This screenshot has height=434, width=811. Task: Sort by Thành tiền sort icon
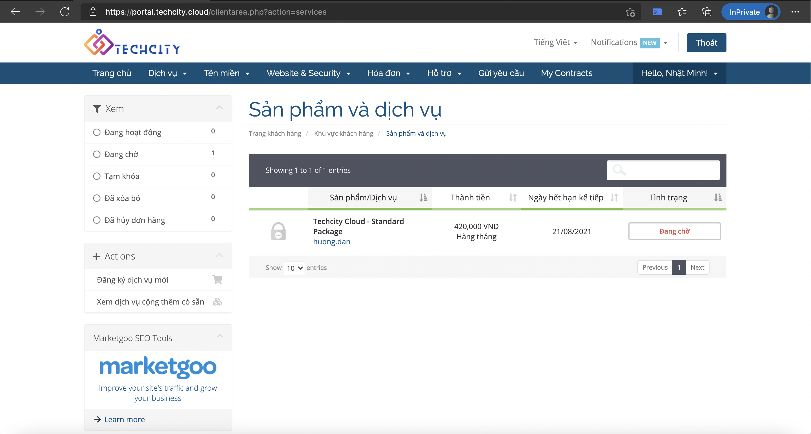click(x=513, y=198)
